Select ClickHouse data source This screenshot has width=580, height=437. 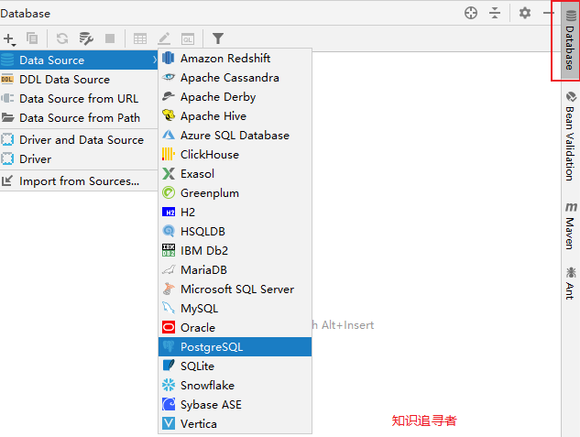(x=235, y=155)
